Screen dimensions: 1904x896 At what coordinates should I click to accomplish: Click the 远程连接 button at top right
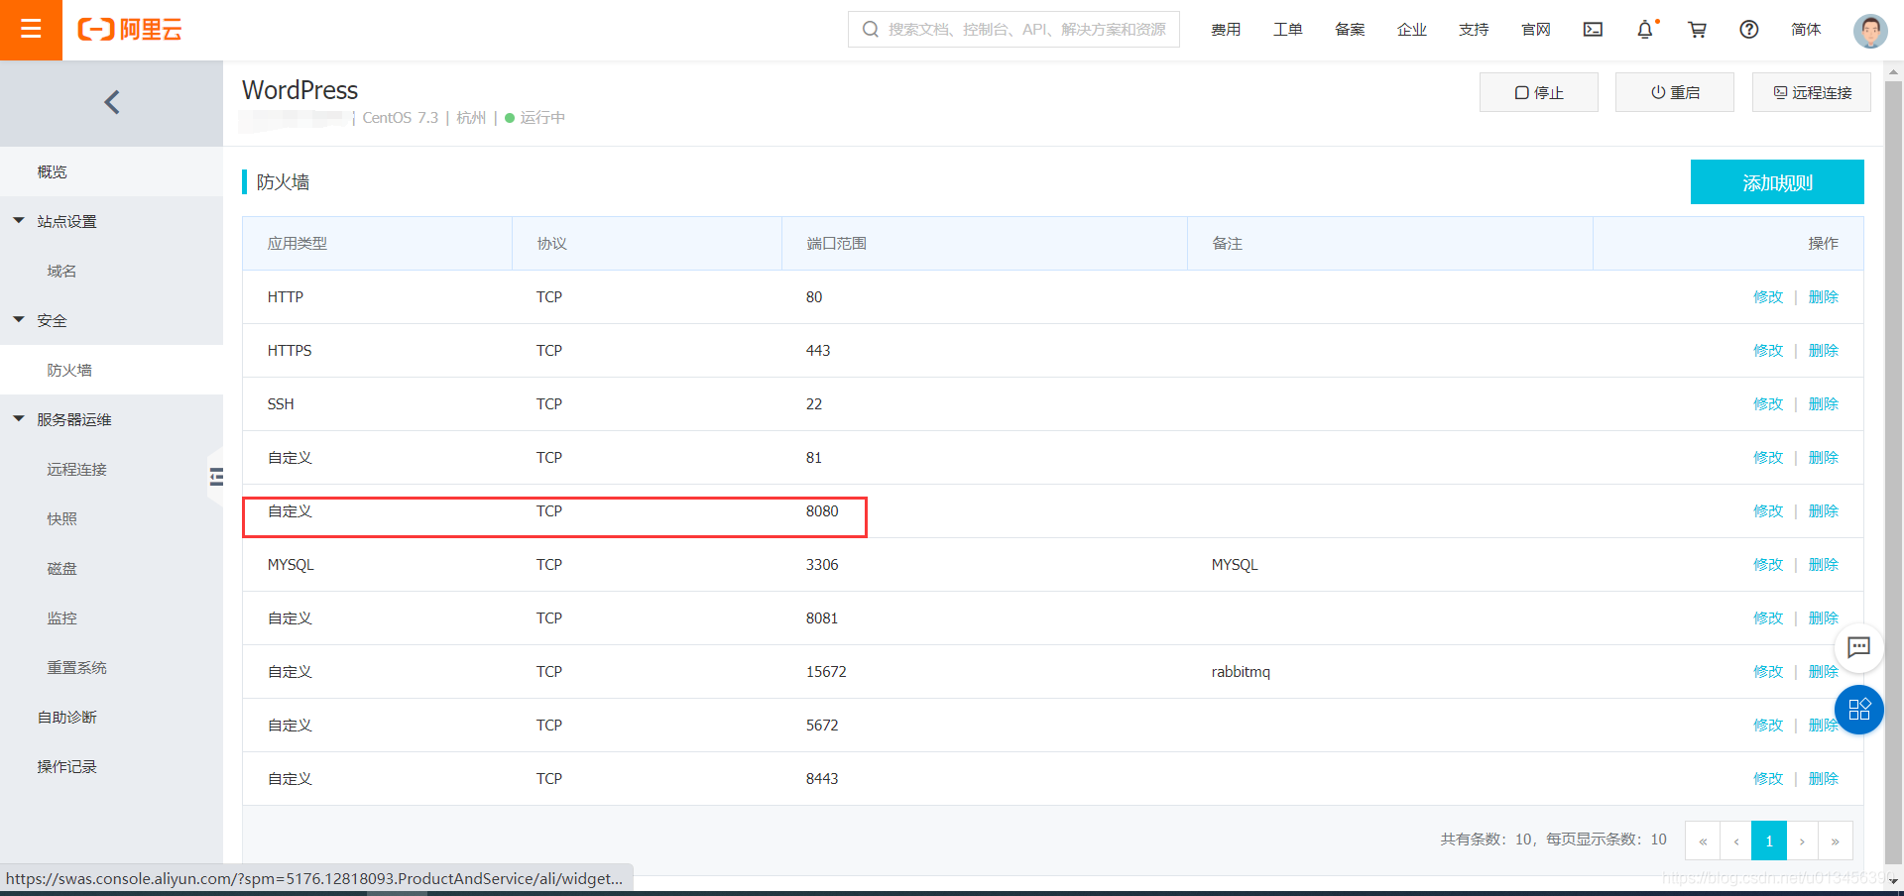click(1811, 92)
